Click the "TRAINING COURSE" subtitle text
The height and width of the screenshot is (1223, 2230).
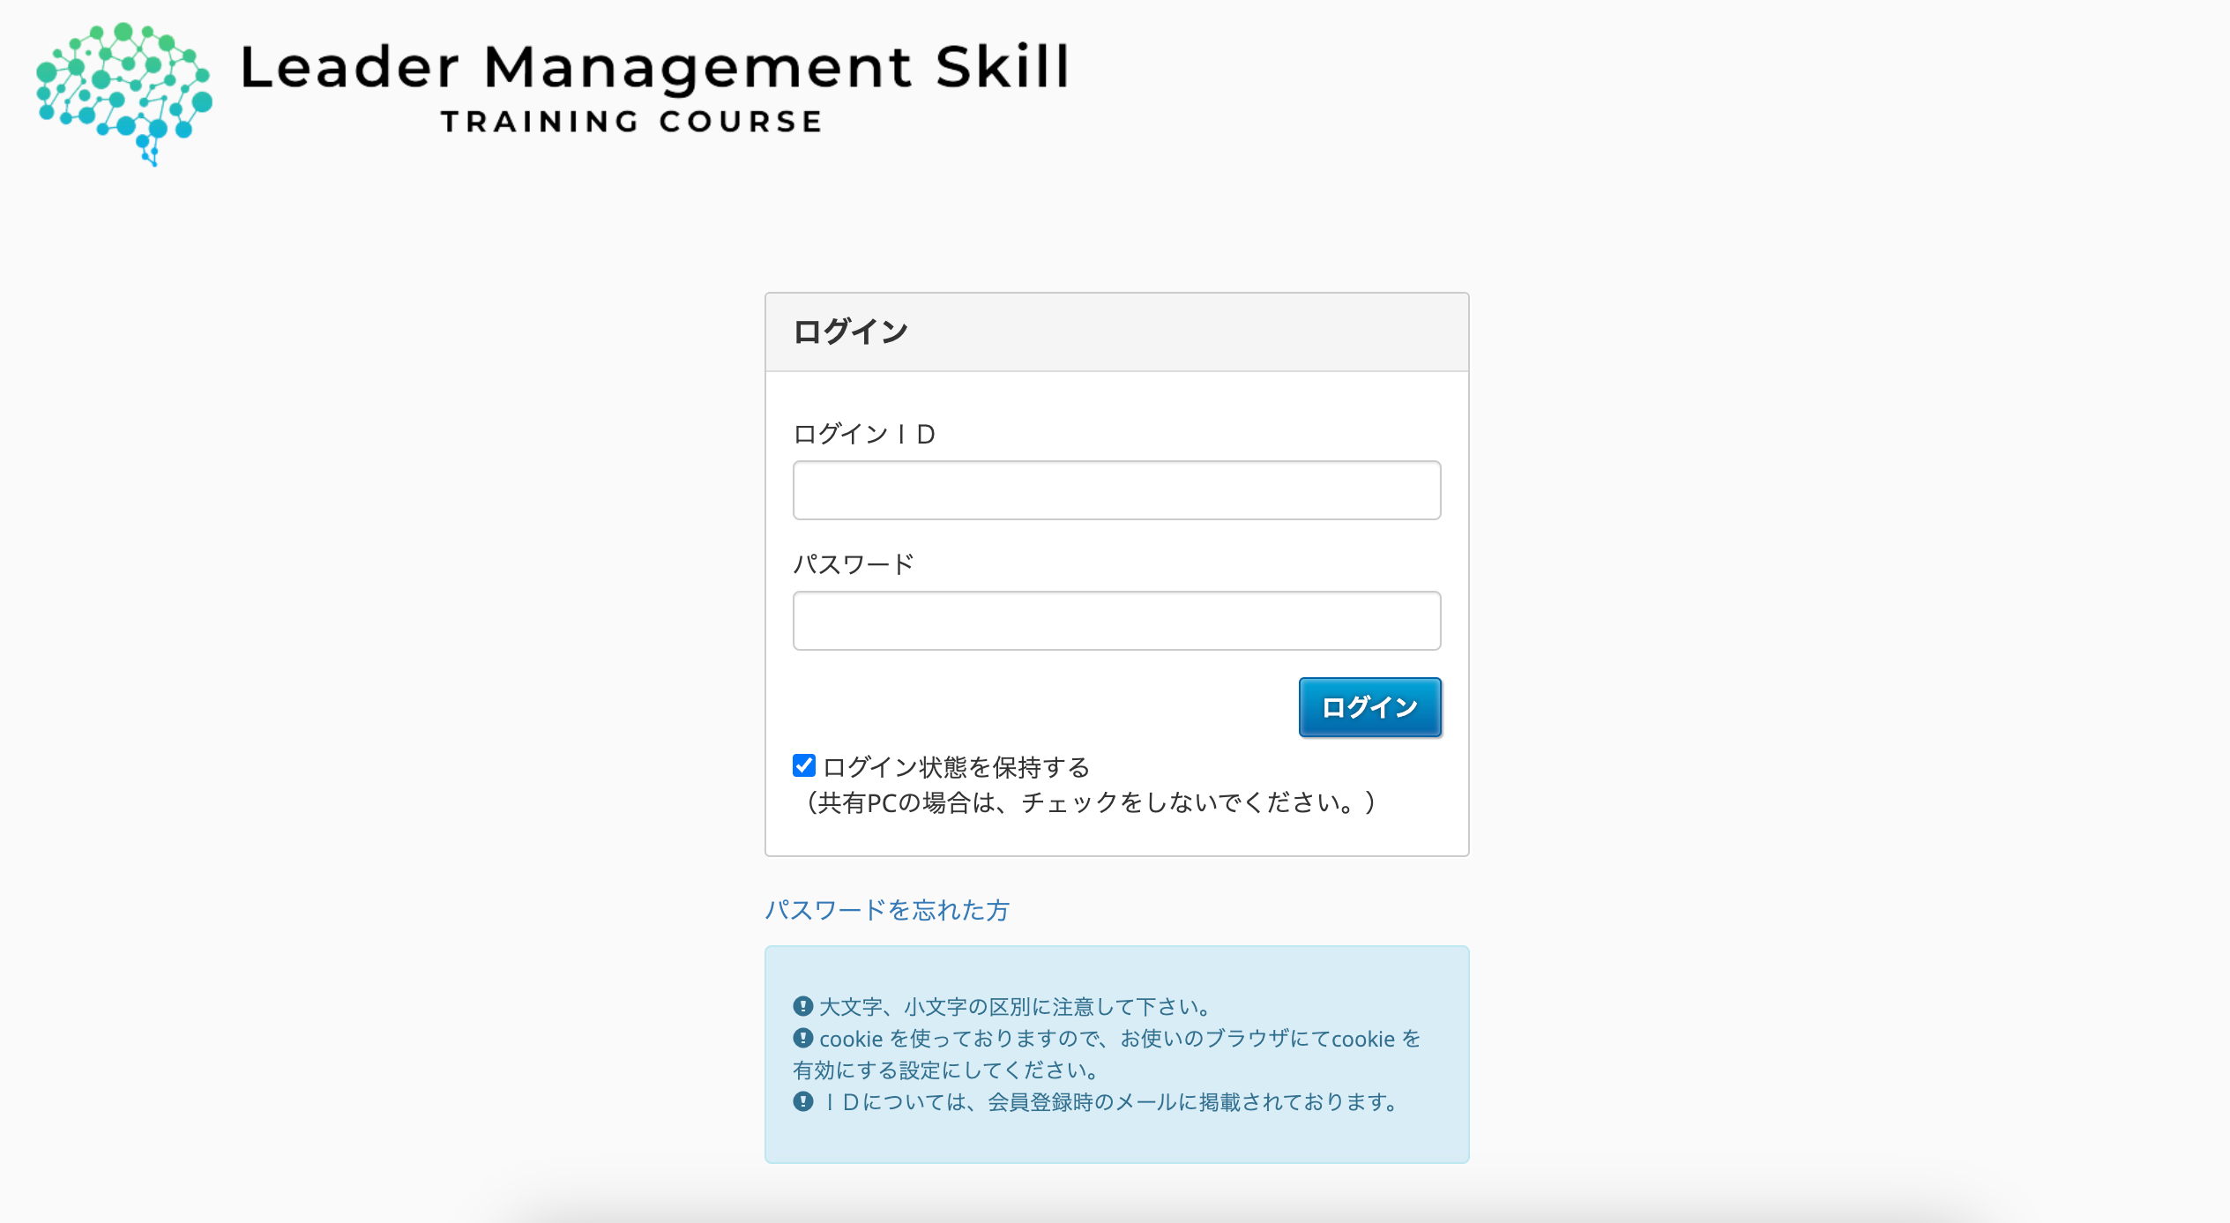[x=631, y=122]
